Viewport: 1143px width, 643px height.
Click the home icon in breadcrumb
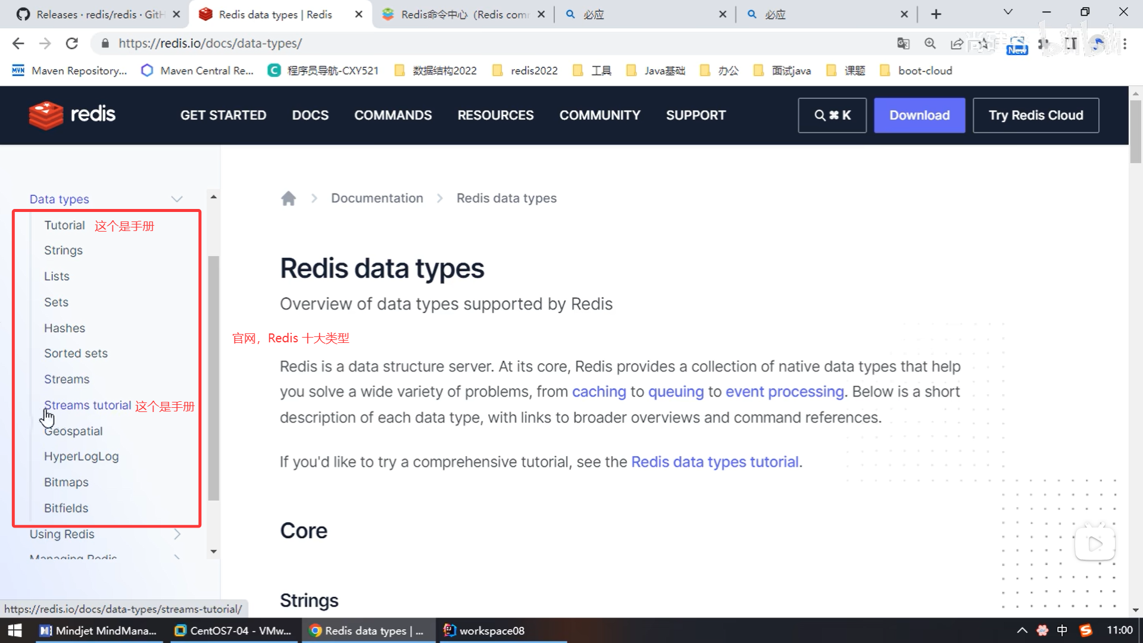point(288,198)
